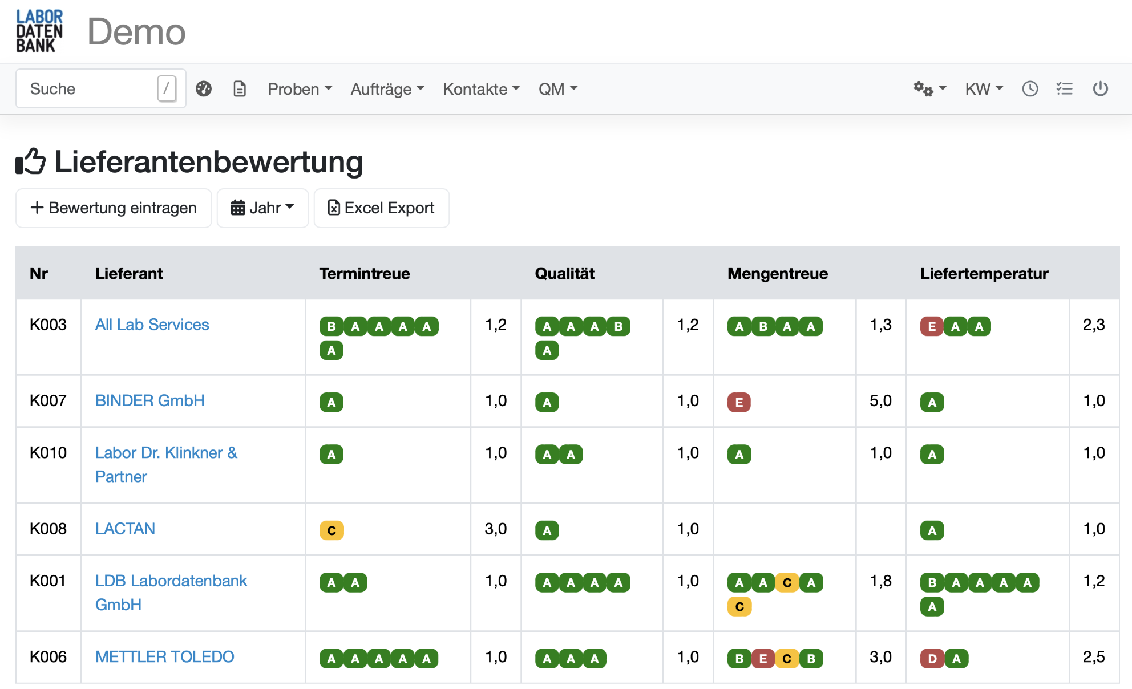Click the clock history icon
Screen dimensions: 1132x689
(1030, 89)
